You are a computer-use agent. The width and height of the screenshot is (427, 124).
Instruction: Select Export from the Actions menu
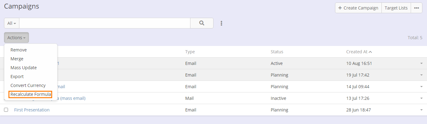(17, 77)
